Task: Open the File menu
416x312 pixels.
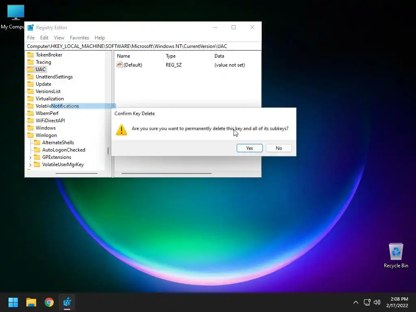Action: (31, 38)
